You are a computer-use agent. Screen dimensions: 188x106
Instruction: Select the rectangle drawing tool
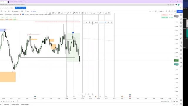pyautogui.click(x=50, y=13)
